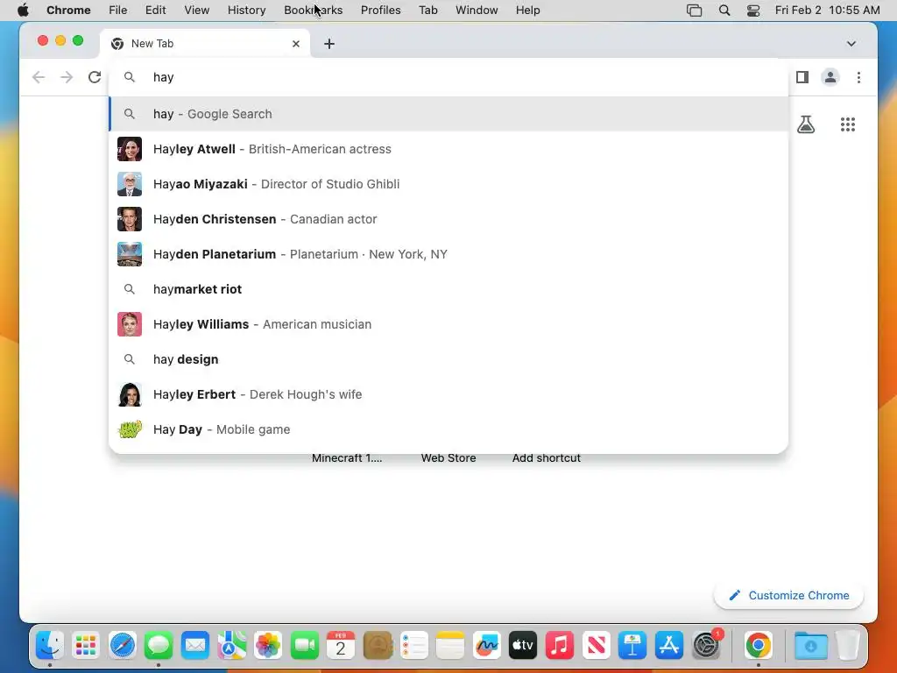Open FaceTime from the Dock
897x673 pixels.
point(304,646)
